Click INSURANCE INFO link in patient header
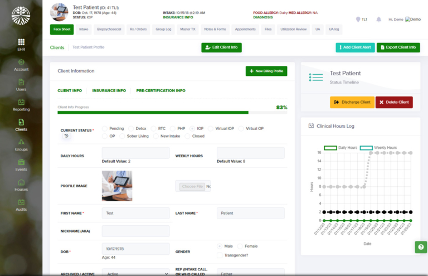Viewport: 428px width, 276px height. point(178,17)
